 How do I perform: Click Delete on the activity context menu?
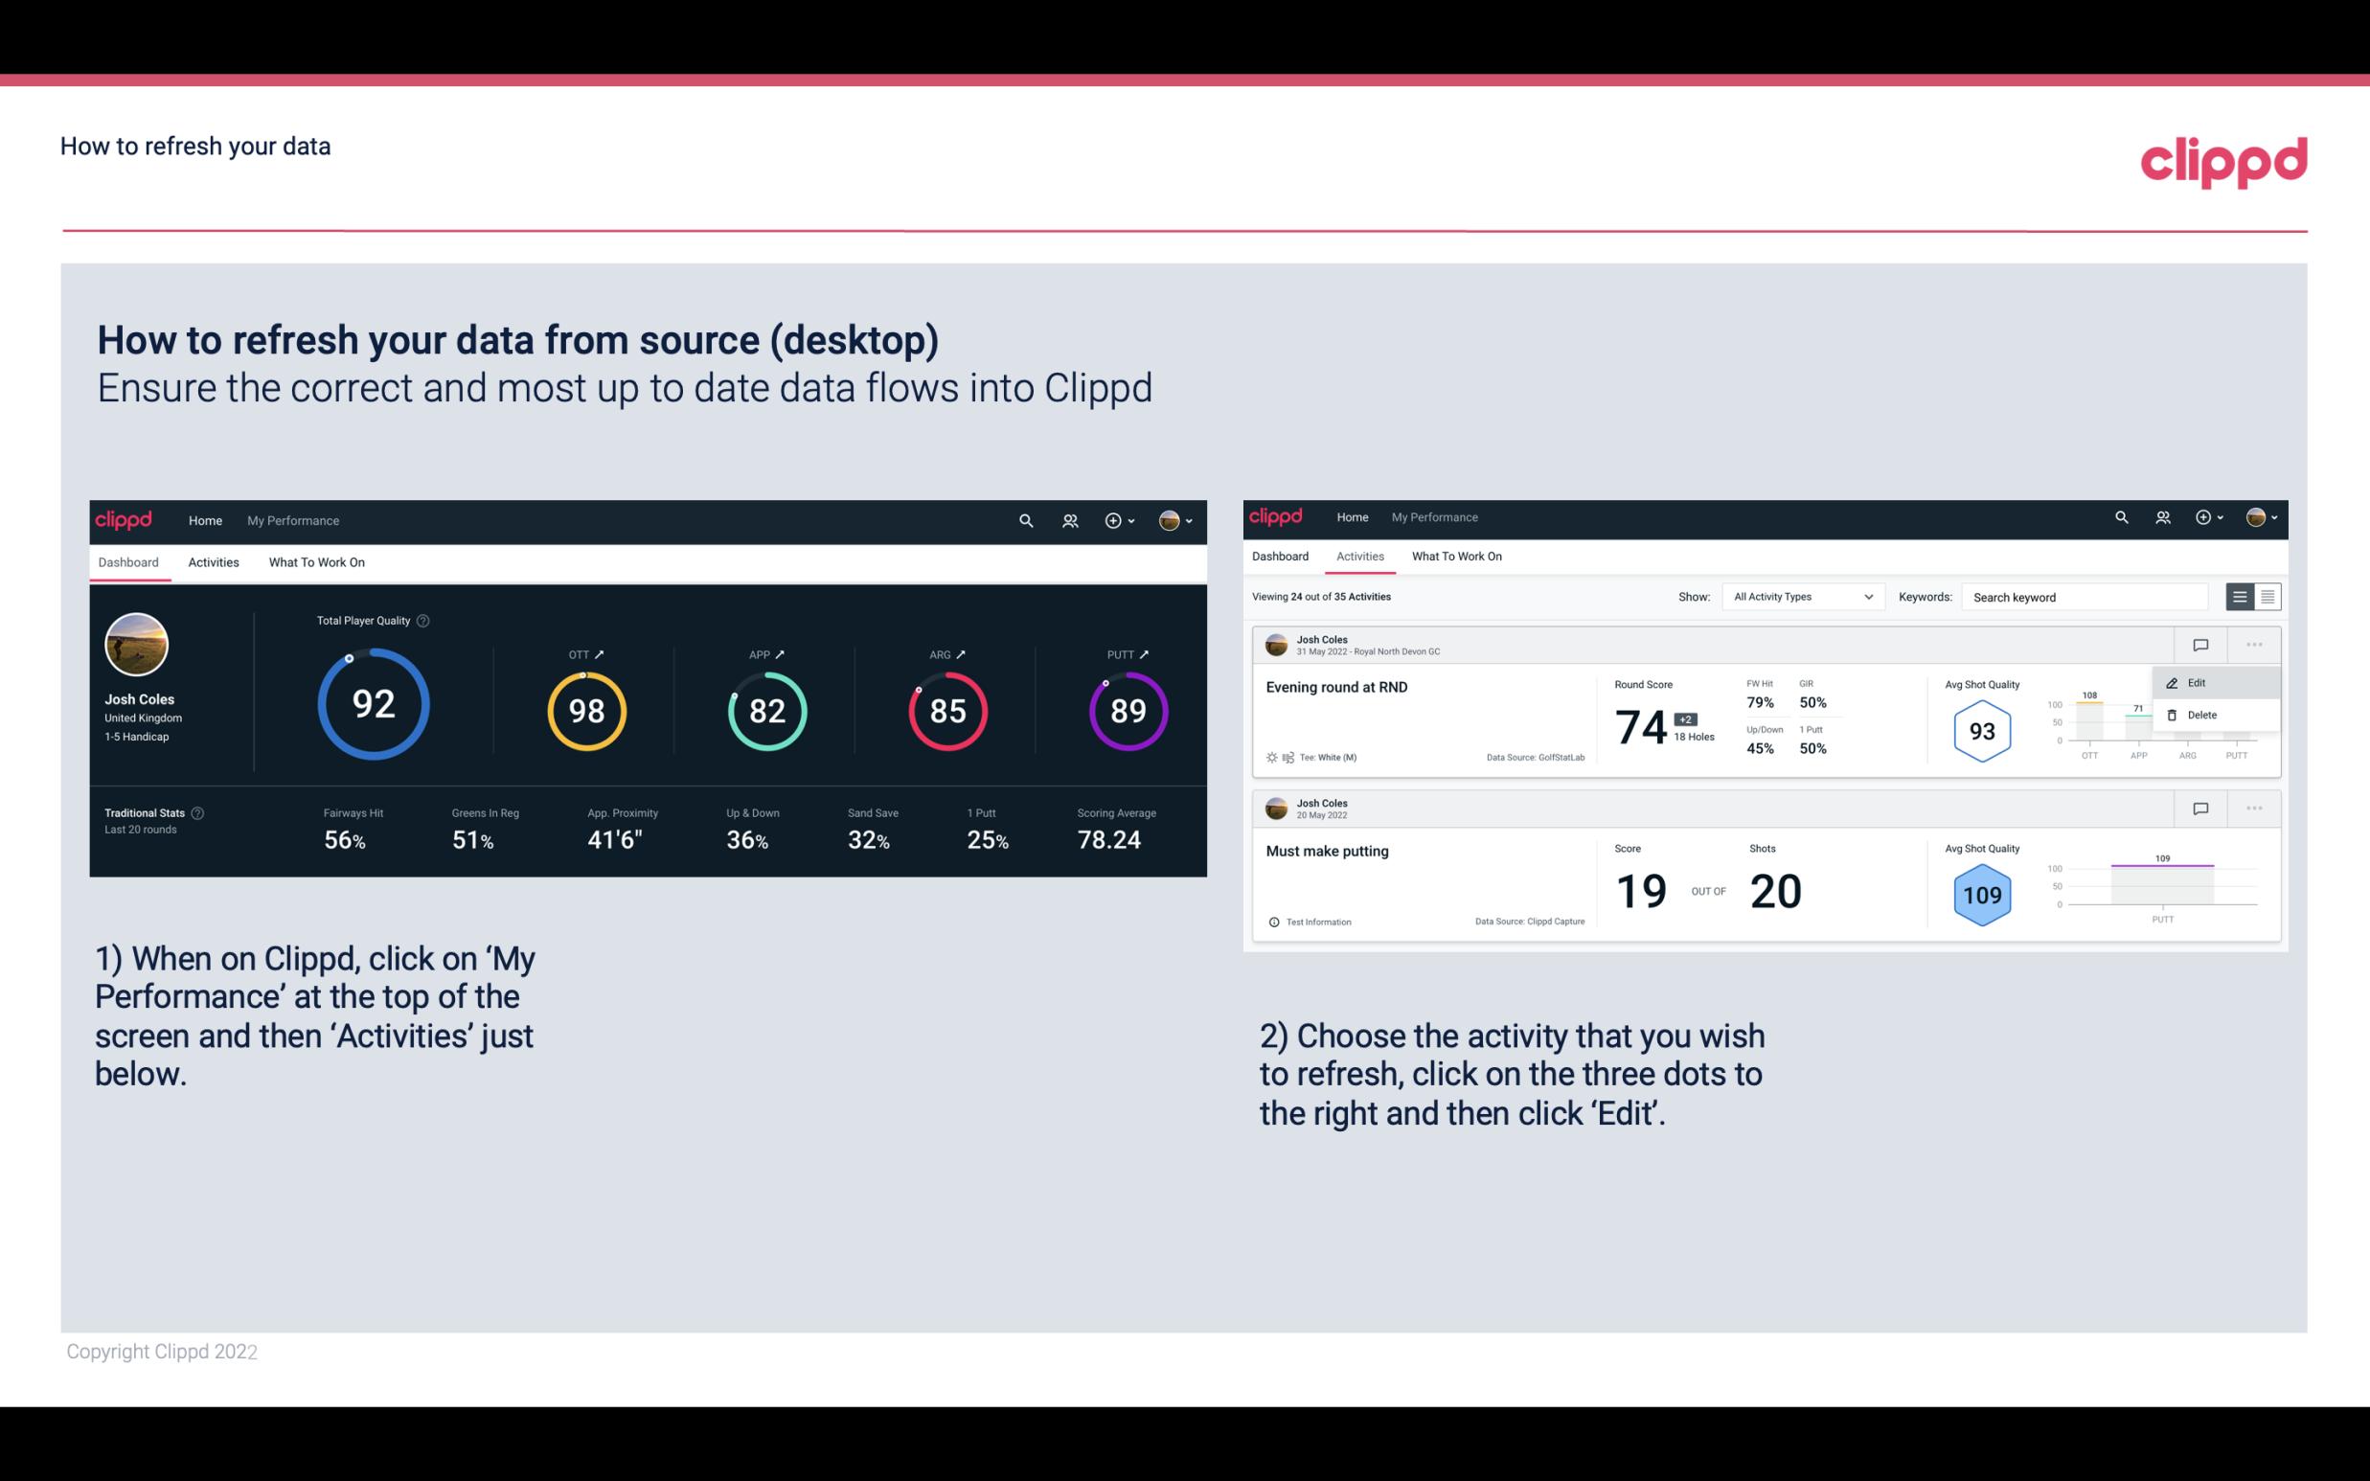[x=2206, y=714]
